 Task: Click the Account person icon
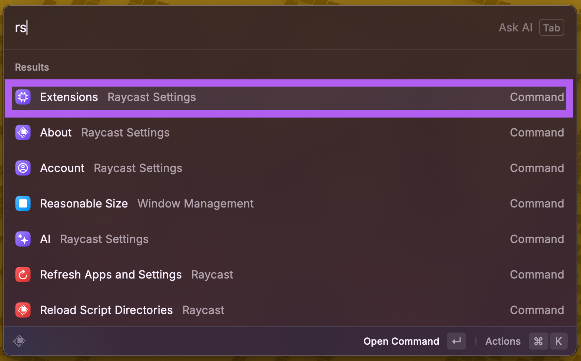[x=23, y=168]
